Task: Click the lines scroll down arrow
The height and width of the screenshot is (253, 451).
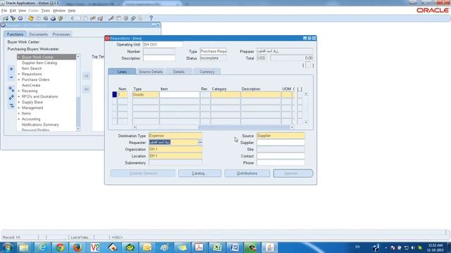Action: tap(306, 122)
